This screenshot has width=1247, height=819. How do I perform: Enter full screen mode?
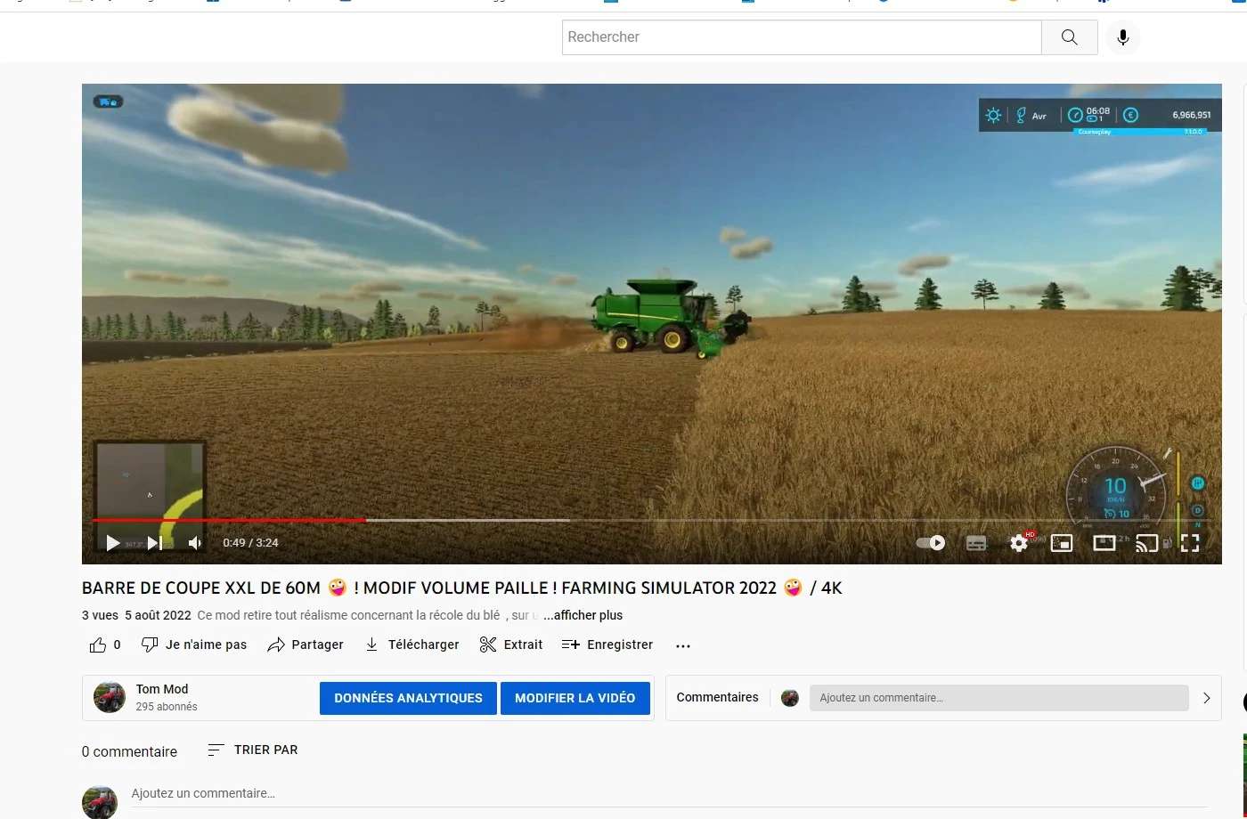1190,543
